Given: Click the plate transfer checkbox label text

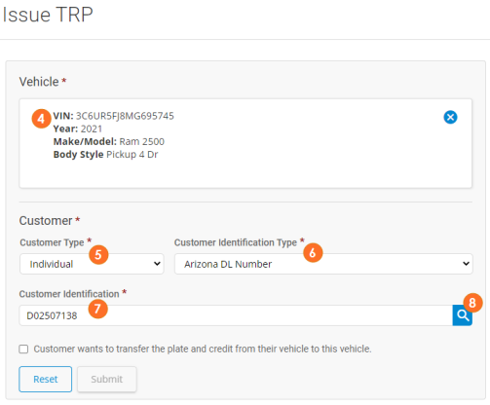Looking at the screenshot, I should tap(203, 349).
